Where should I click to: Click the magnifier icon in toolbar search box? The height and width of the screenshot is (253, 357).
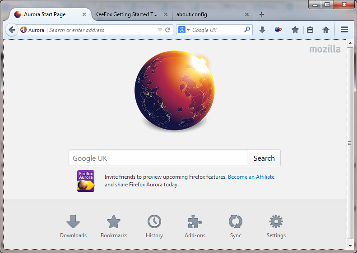coord(247,30)
